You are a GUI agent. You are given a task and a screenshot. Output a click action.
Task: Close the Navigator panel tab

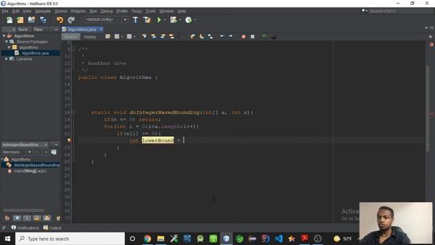pyautogui.click(x=46, y=145)
